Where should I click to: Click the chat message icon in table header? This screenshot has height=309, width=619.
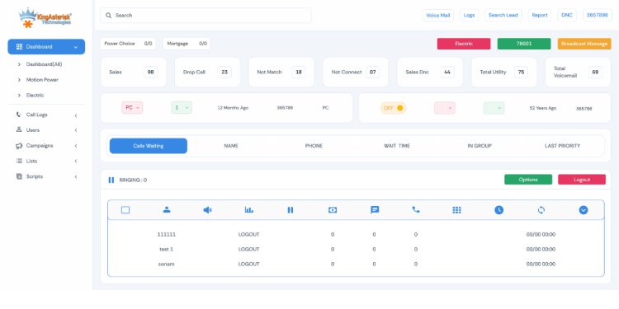(375, 210)
